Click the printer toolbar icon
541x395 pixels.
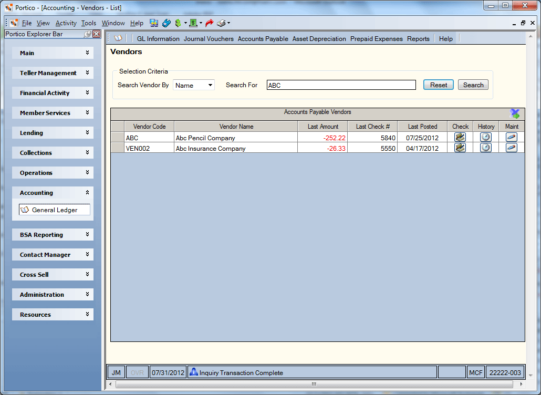[221, 23]
